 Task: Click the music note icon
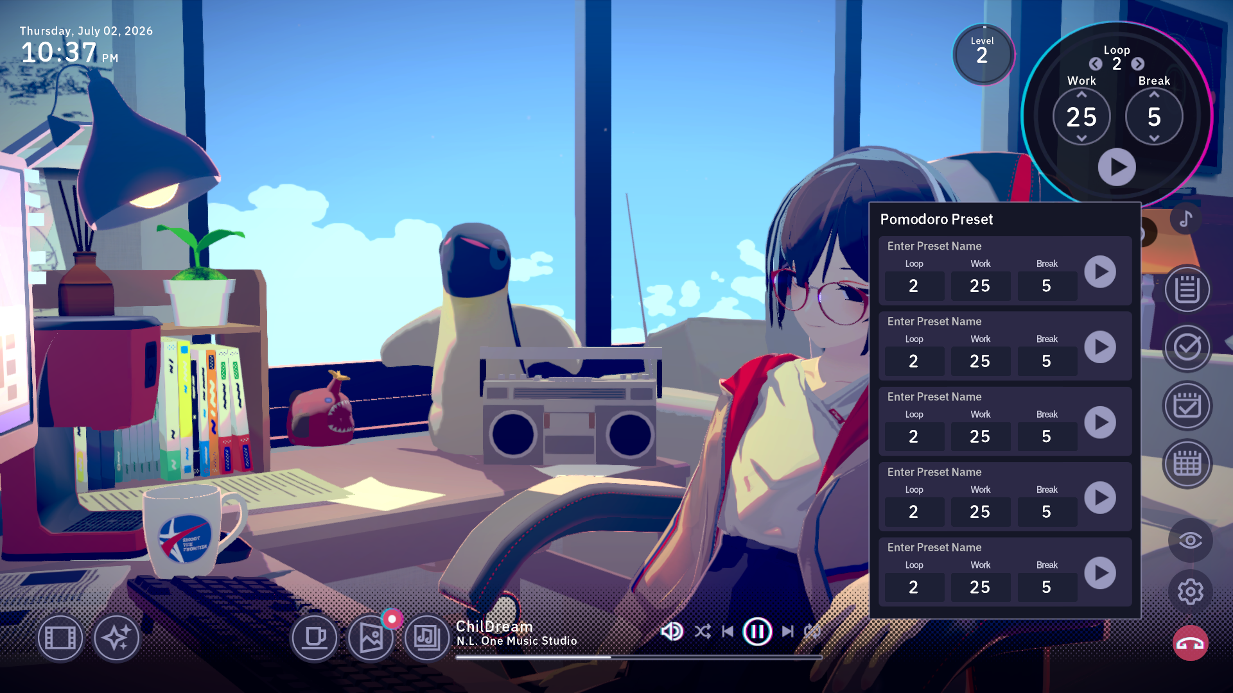[x=1185, y=219]
